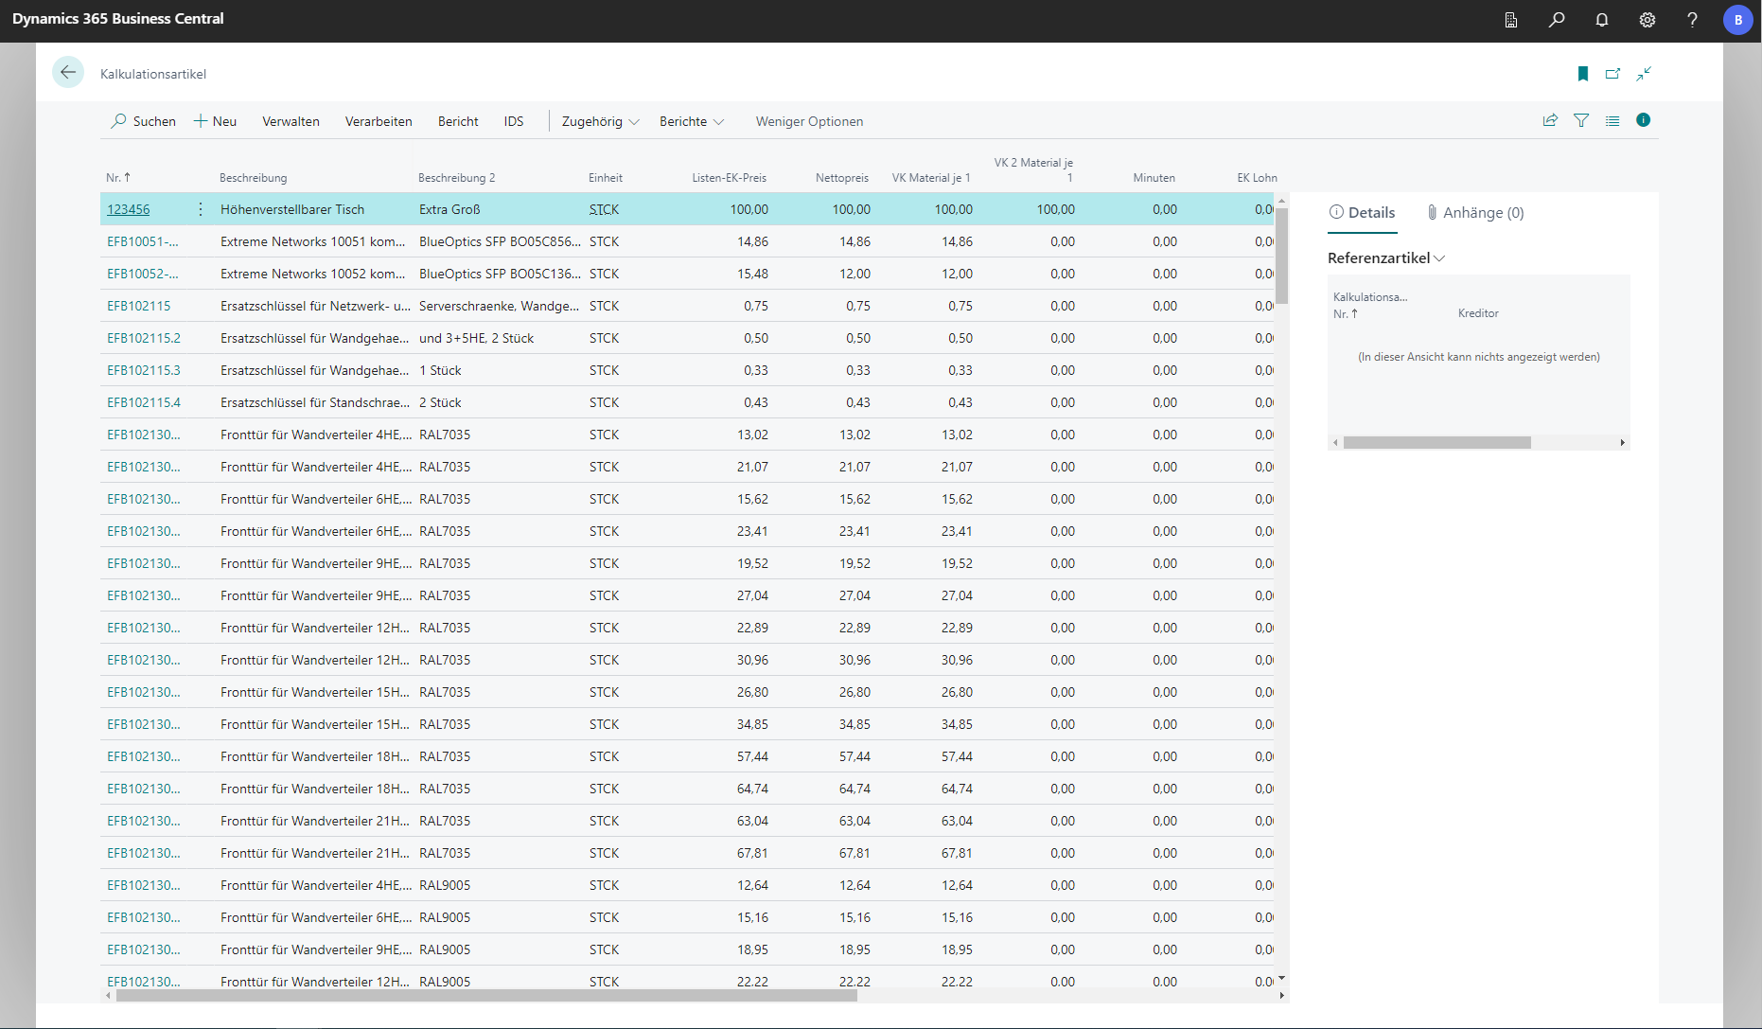Screen dimensions: 1762x1029
Task: Switch to the Anhänge (0) tab
Action: pyautogui.click(x=1475, y=213)
